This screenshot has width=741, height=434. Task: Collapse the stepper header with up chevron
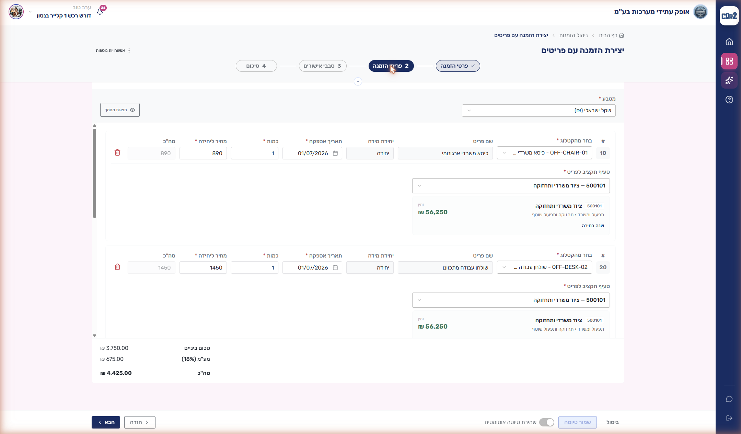358,81
